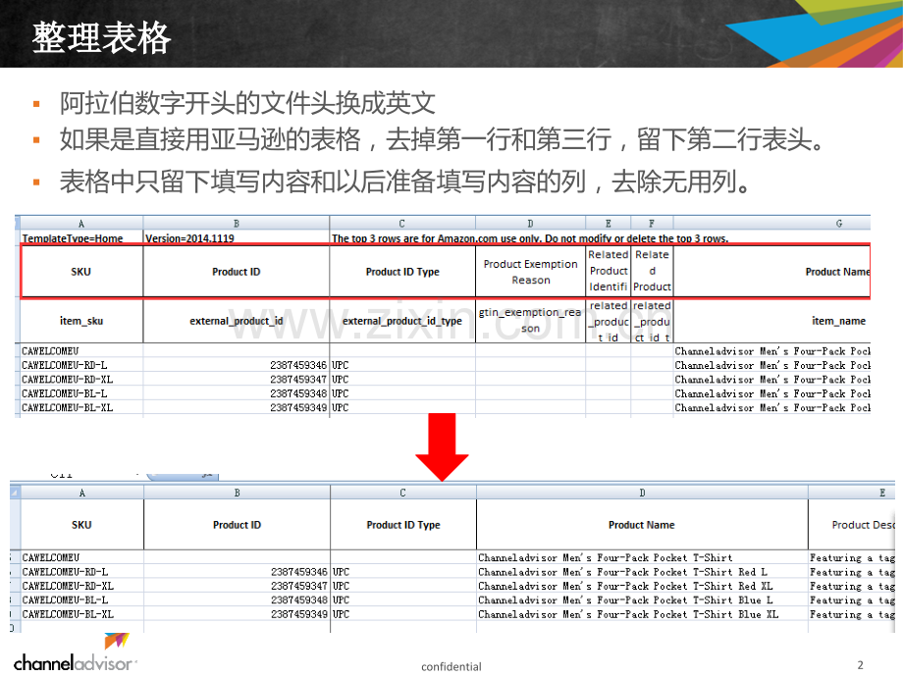Select column G header in upper spreadsheet
The width and height of the screenshot is (903, 677).
(x=771, y=224)
